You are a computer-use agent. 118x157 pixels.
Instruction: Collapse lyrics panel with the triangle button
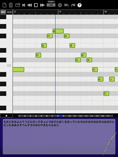pos(6,116)
